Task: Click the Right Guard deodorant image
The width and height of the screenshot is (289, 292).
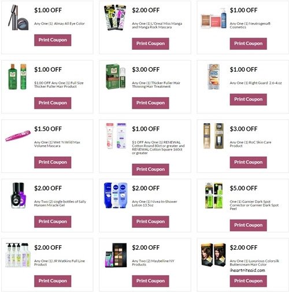Action: 213,77
